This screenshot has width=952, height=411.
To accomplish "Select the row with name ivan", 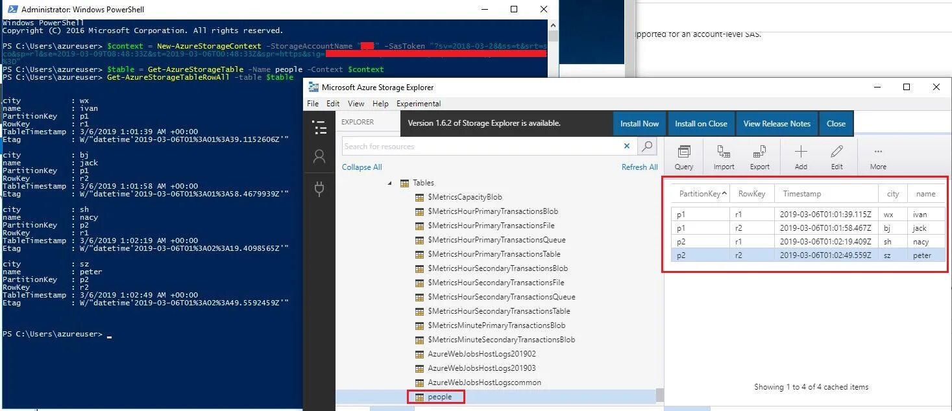I will [808, 214].
